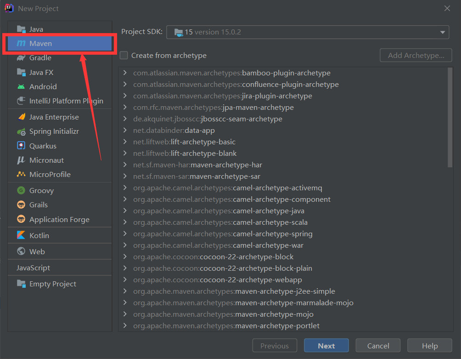Viewport: 461px width, 359px height.
Task: Click the green Groovy icon
Action: [x=21, y=190]
